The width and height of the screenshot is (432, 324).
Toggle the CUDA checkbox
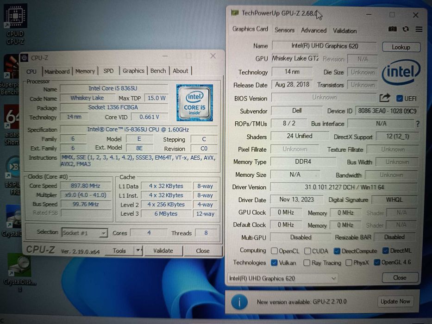point(307,251)
